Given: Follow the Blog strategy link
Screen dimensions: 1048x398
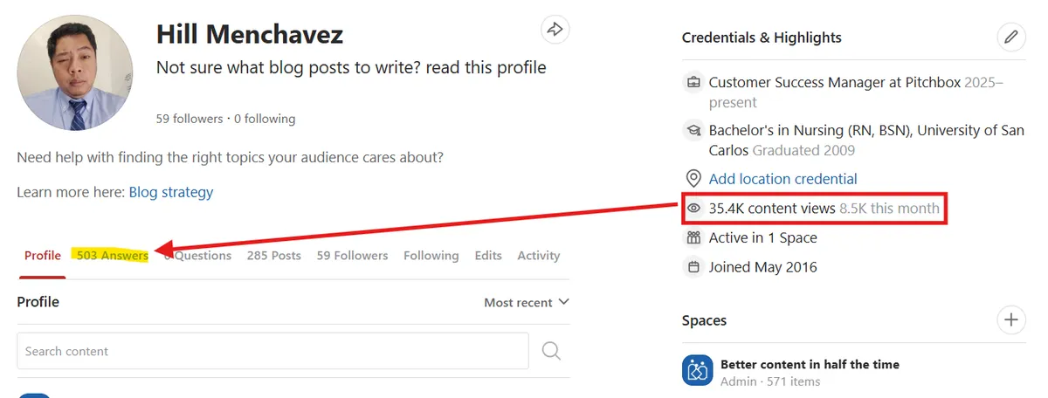Looking at the screenshot, I should (x=170, y=192).
